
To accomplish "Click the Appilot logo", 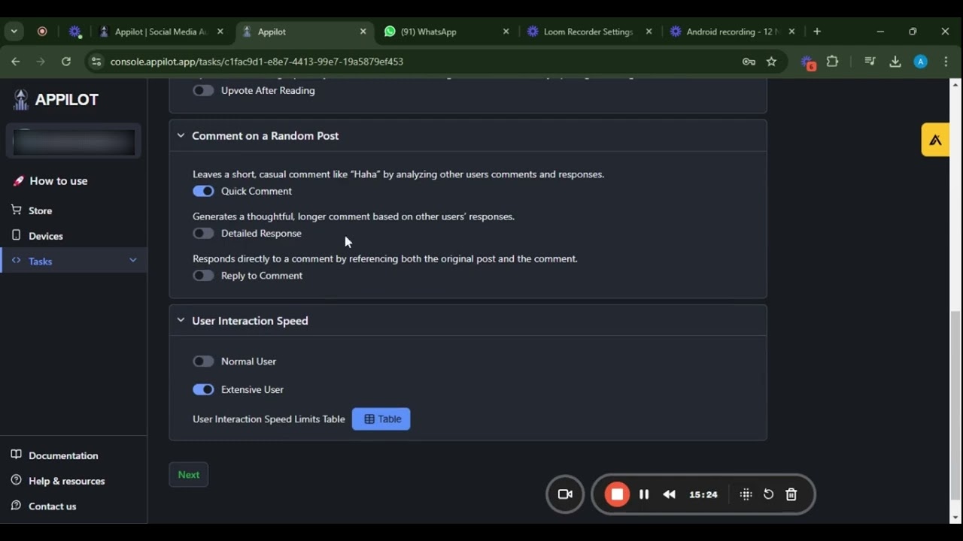I will 56,99.
